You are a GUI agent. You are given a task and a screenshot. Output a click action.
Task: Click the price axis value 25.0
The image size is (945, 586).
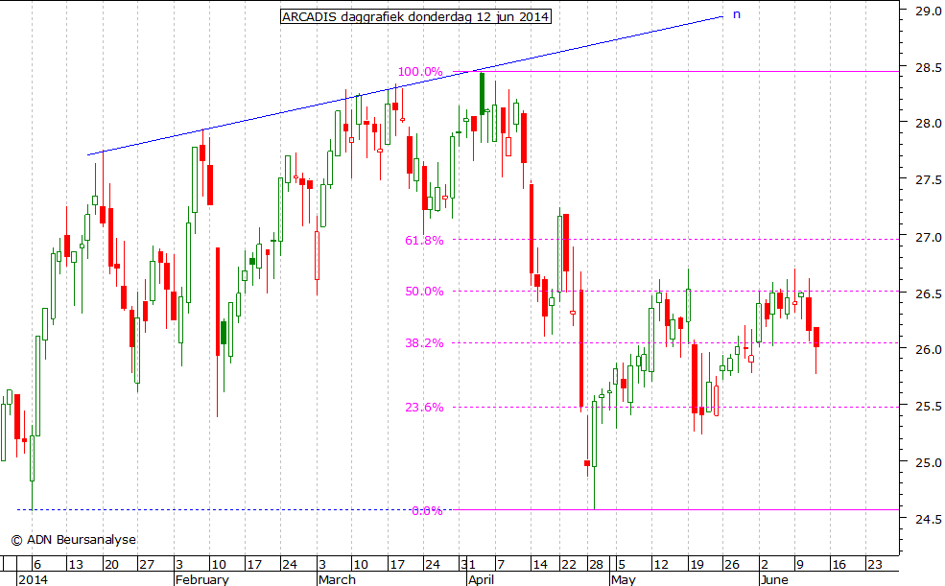(928, 462)
